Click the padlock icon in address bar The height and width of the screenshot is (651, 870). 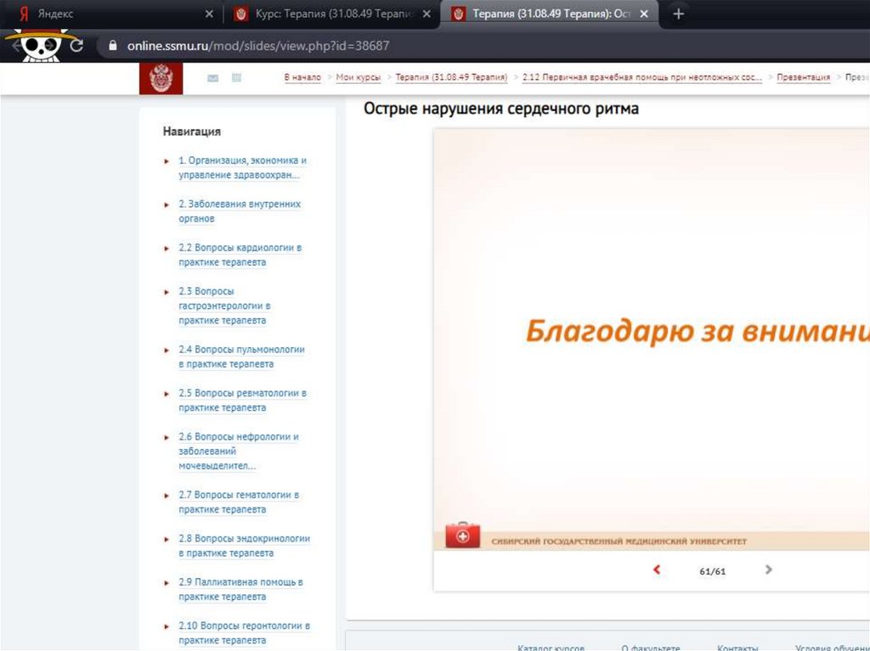click(112, 46)
